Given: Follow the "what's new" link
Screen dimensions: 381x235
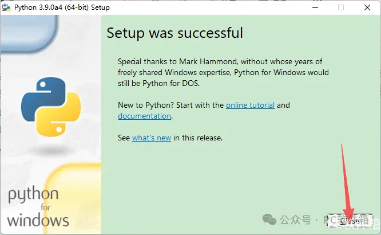Looking at the screenshot, I should [151, 138].
